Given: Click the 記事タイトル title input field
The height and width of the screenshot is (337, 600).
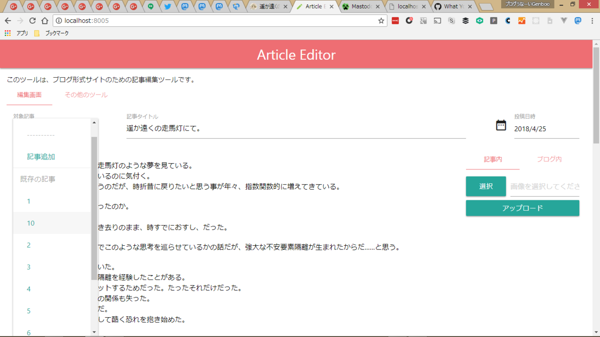Looking at the screenshot, I should click(x=296, y=128).
